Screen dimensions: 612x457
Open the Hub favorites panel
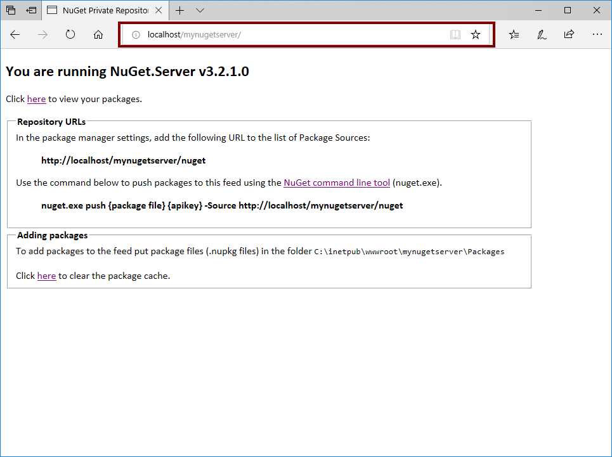514,35
